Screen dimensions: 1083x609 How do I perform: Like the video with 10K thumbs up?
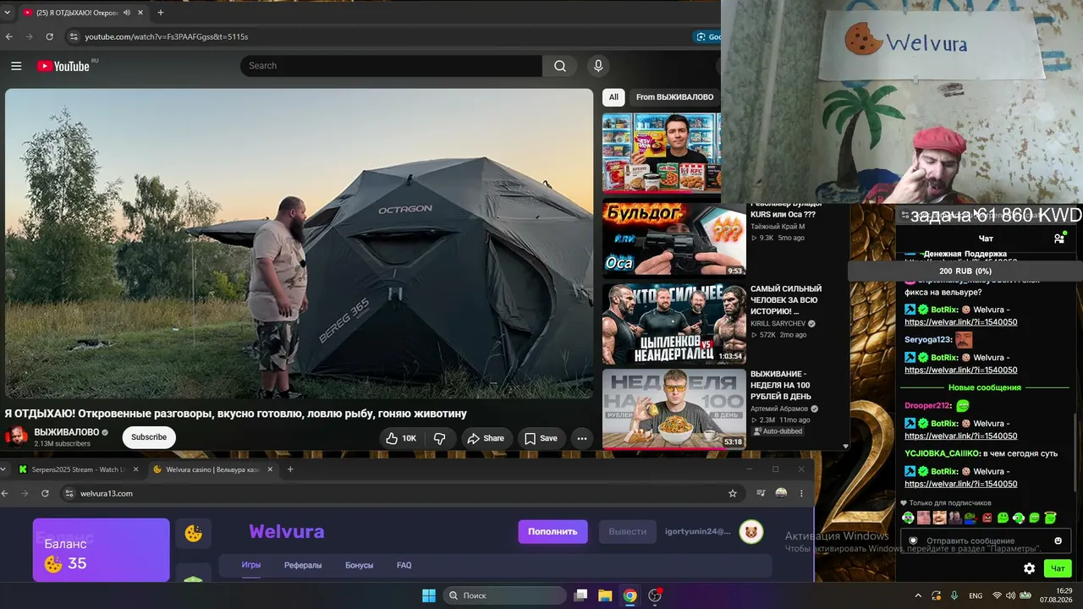point(400,438)
